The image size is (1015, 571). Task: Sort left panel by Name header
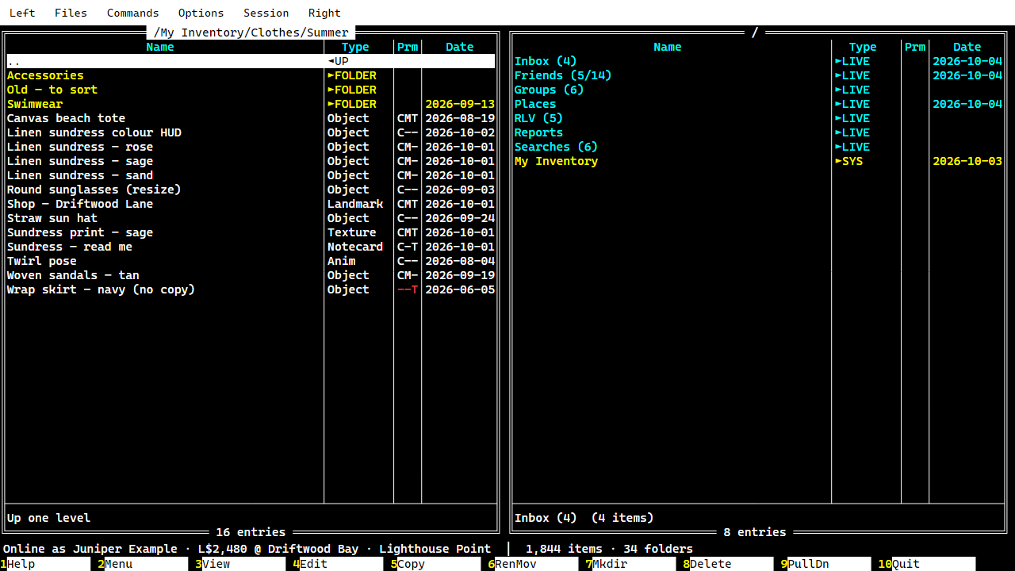click(160, 47)
